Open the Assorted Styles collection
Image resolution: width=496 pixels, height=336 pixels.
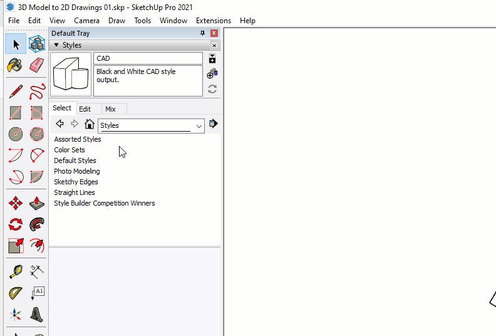78,139
